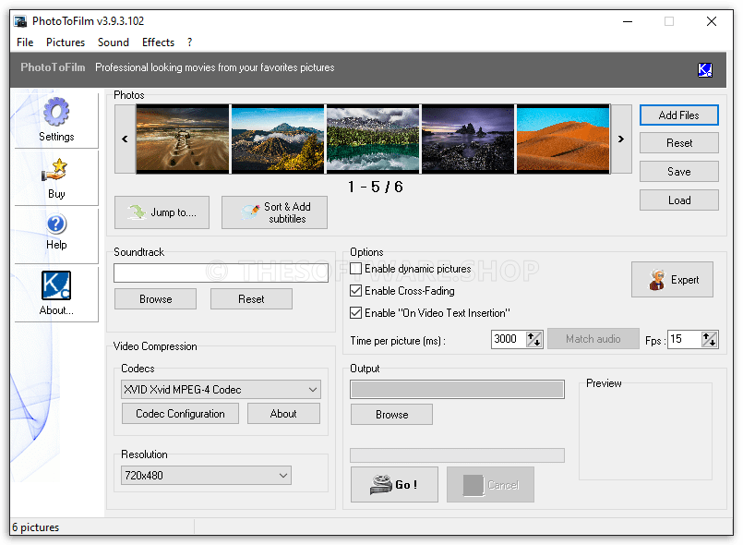Open Codec Configuration

(180, 414)
